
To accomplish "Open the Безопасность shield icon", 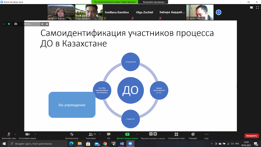I will (x=72, y=135).
